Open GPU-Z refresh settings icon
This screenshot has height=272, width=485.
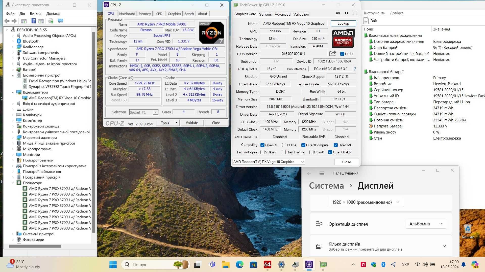(x=346, y=13)
